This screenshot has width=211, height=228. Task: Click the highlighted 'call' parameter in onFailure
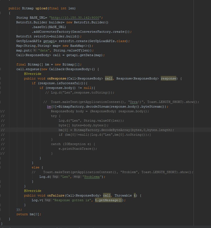click(x=107, y=196)
